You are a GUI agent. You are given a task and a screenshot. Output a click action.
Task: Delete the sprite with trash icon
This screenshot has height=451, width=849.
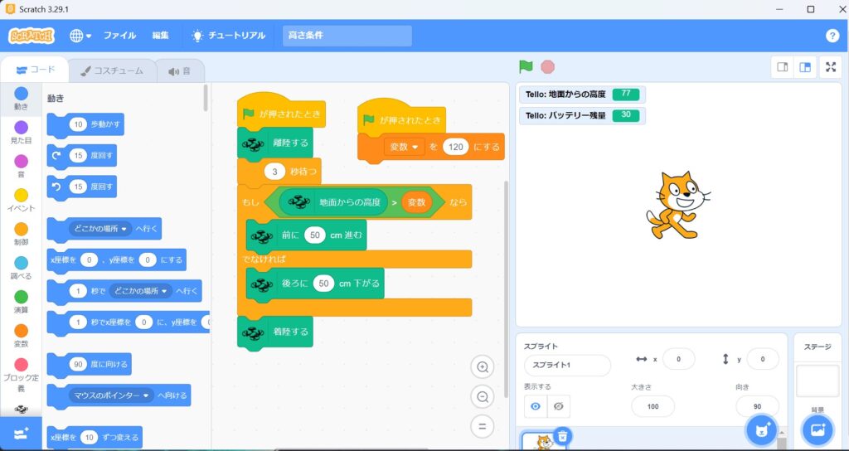pyautogui.click(x=563, y=434)
